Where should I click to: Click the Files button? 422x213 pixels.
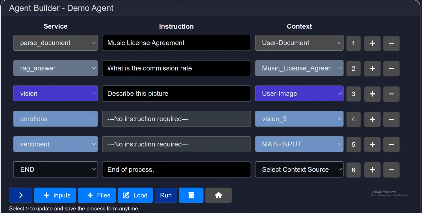[x=97, y=195]
